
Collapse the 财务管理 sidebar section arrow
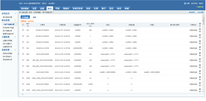coord(15,20)
